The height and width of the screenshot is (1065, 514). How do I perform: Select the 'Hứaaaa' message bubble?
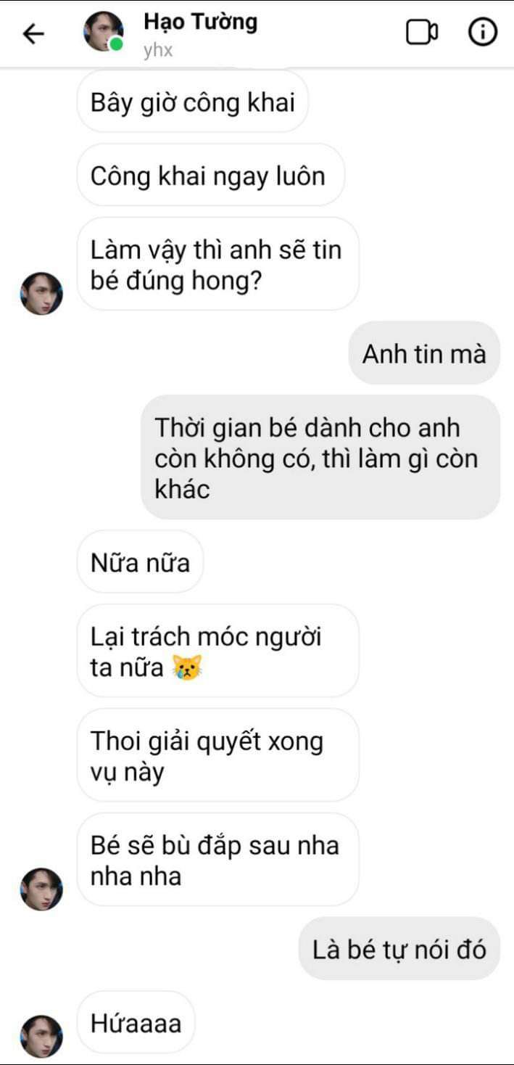point(136,1022)
